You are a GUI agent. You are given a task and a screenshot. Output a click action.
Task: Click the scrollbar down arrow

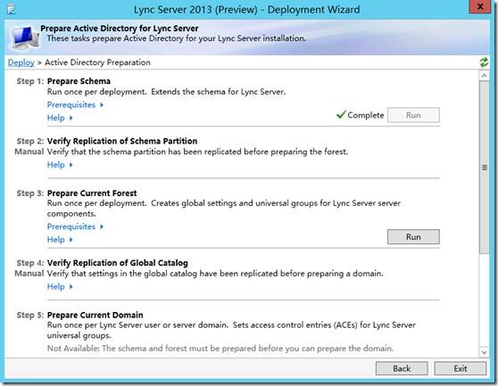coord(484,352)
